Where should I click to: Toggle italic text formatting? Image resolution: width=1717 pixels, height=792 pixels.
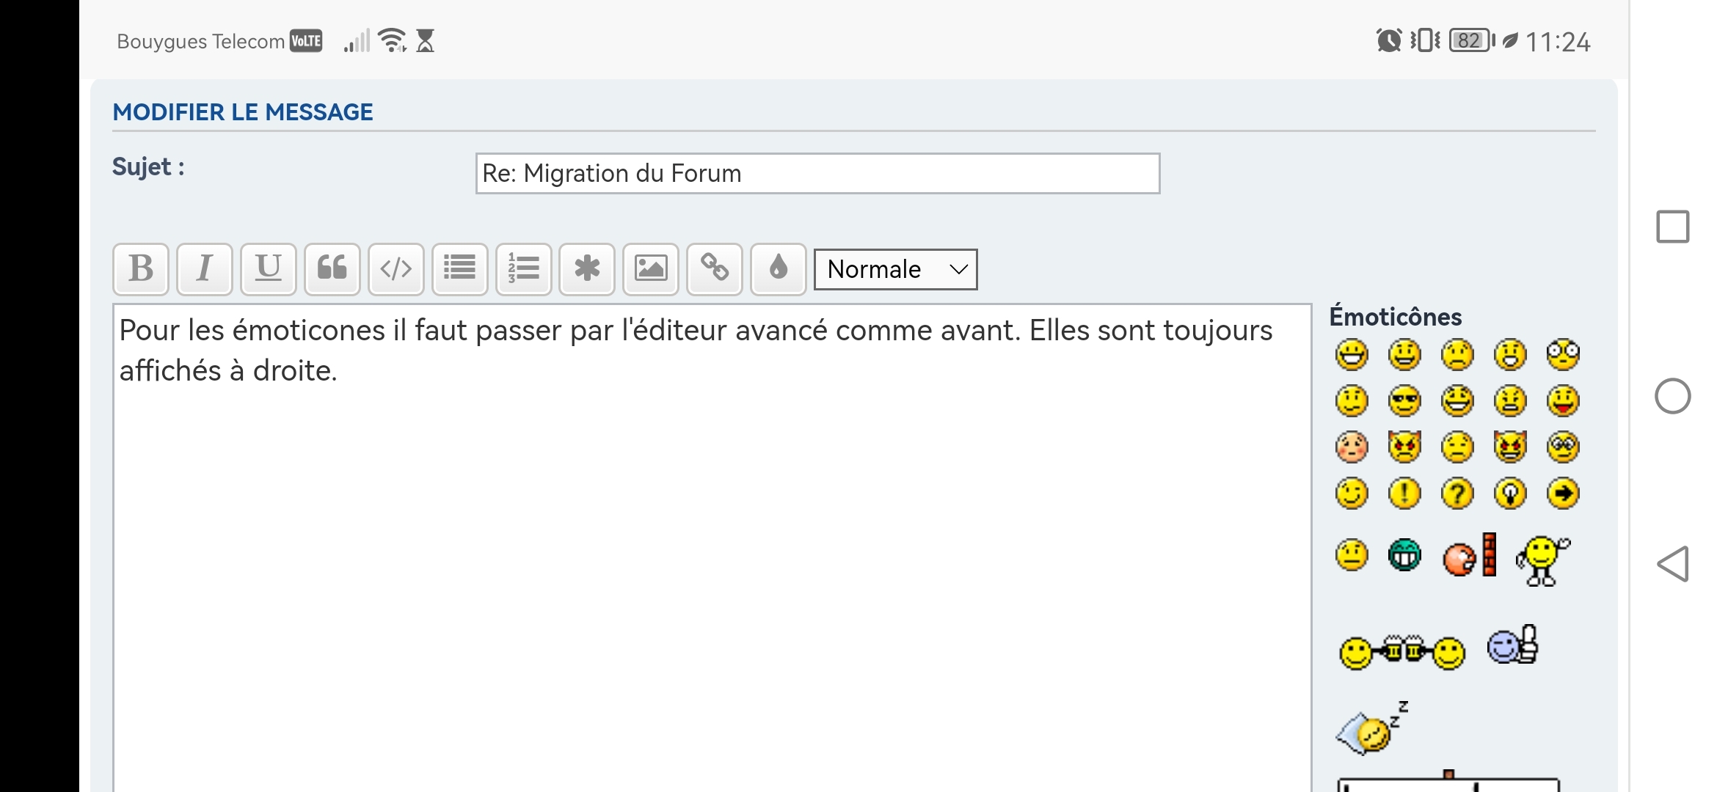pos(205,269)
